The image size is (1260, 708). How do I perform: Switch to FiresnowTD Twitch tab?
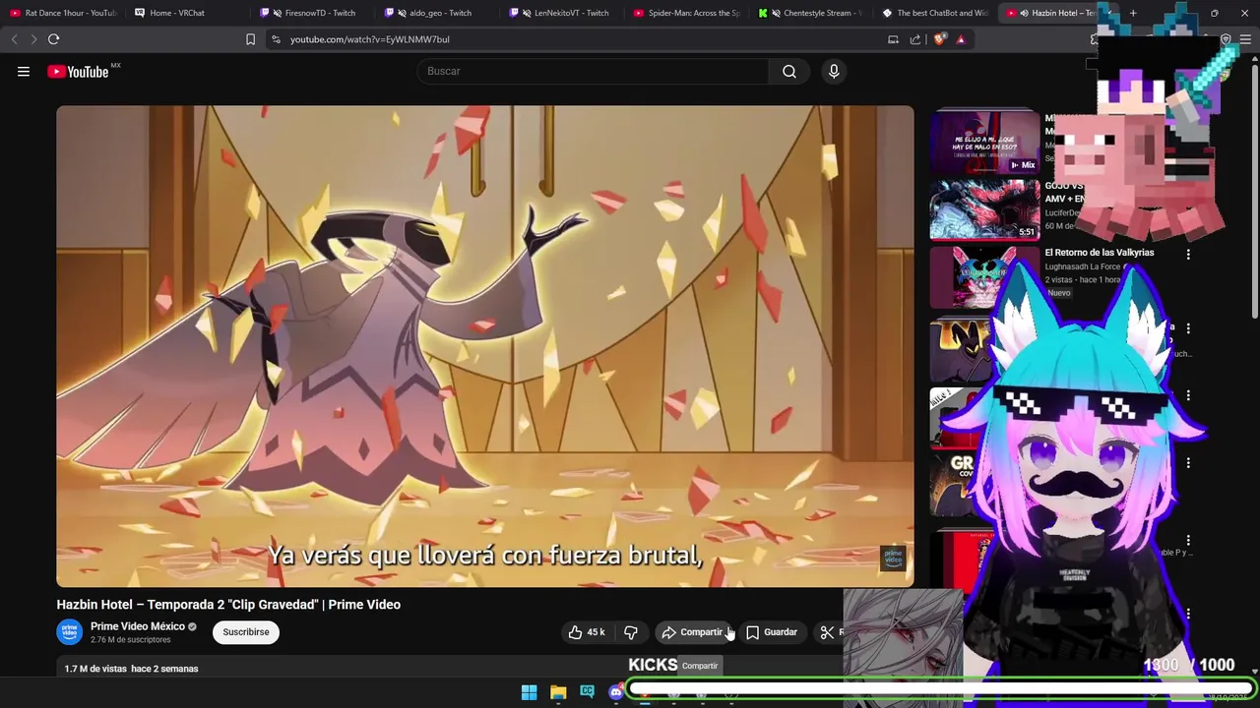(x=312, y=13)
